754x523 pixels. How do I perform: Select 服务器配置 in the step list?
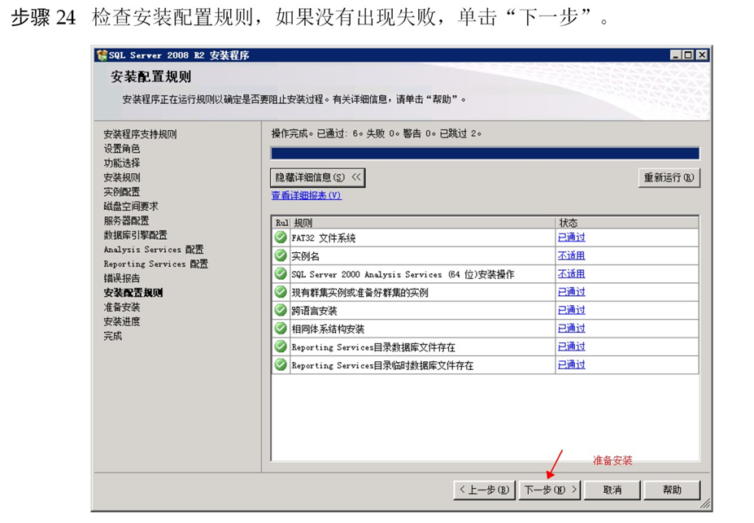126,220
